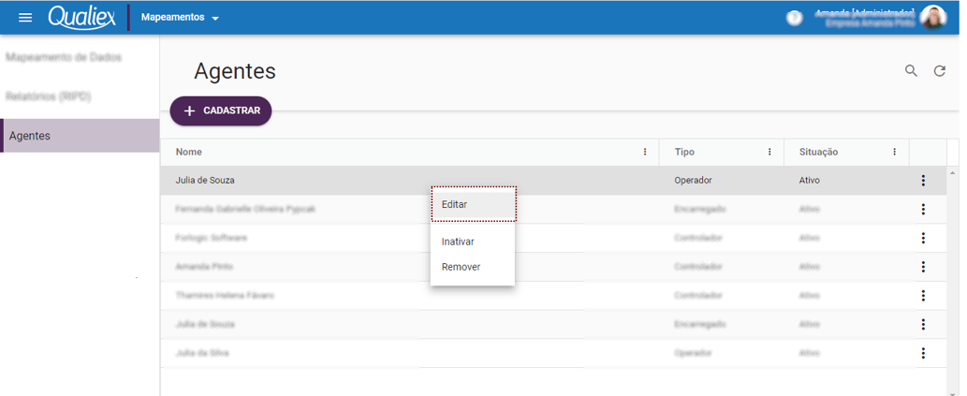
Task: Click the Ativo cell in the highlighted row
Action: click(x=809, y=181)
